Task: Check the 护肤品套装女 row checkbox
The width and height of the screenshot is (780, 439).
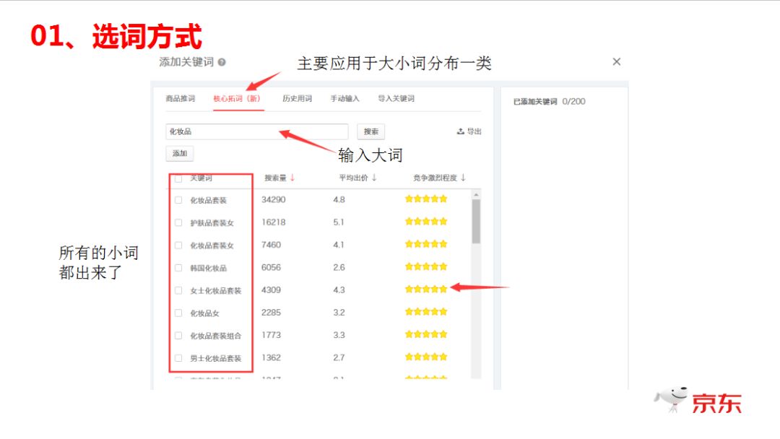Action: [x=178, y=222]
